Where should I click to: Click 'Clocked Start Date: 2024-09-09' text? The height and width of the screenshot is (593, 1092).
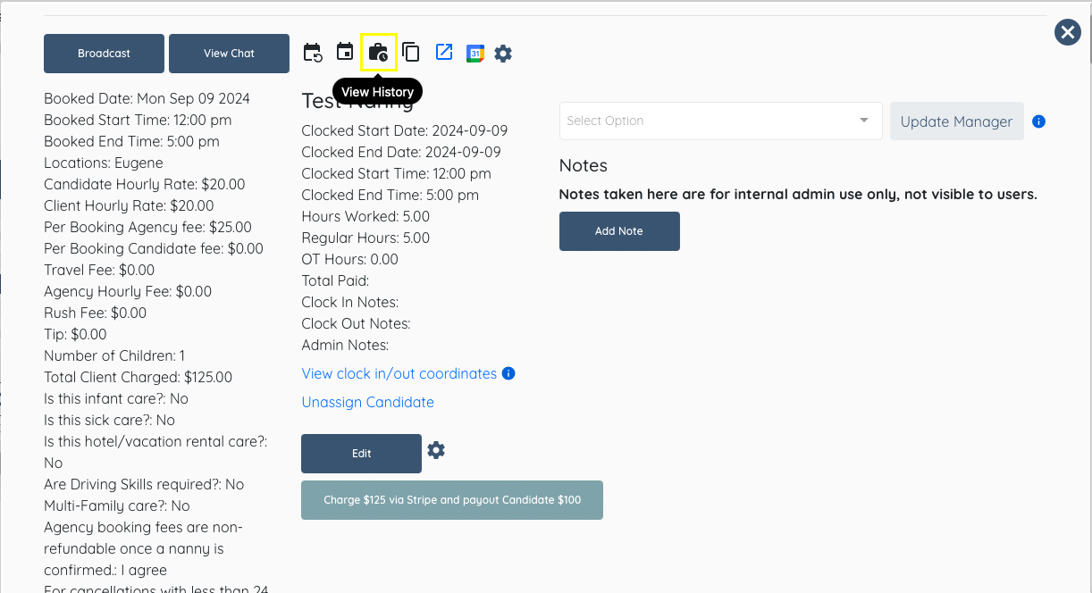[405, 130]
